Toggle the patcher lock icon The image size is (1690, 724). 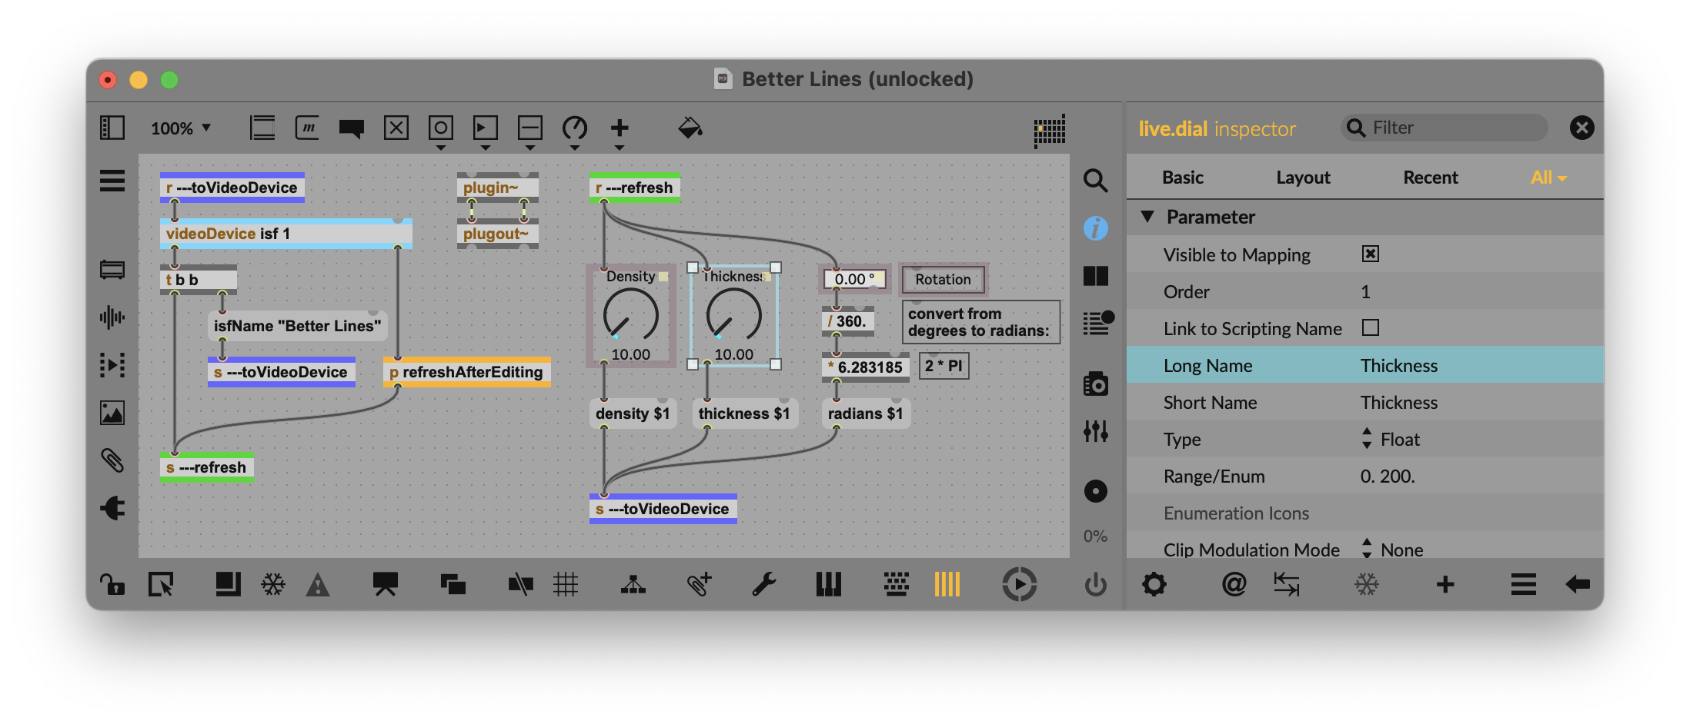[x=112, y=585]
